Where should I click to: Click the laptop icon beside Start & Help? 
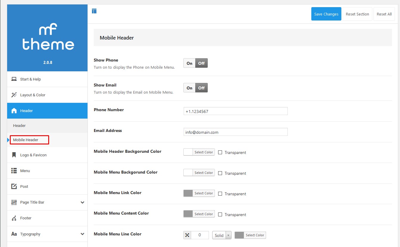point(14,79)
